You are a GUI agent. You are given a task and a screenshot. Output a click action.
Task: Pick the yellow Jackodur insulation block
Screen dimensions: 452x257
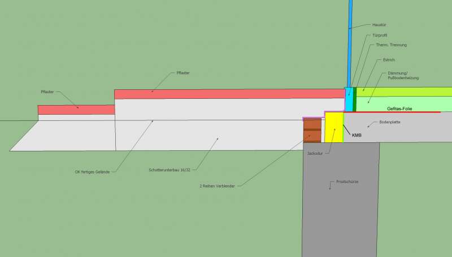(334, 127)
